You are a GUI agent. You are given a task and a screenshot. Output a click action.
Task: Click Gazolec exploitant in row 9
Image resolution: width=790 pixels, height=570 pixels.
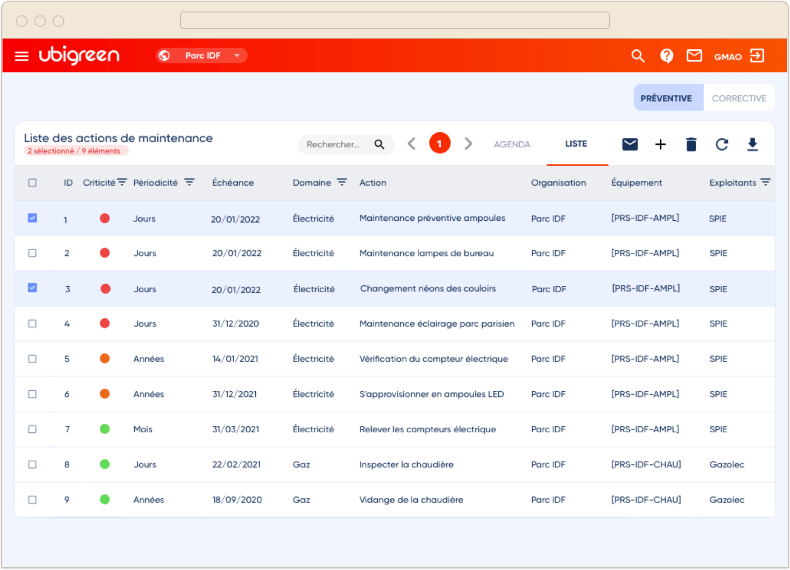point(727,500)
